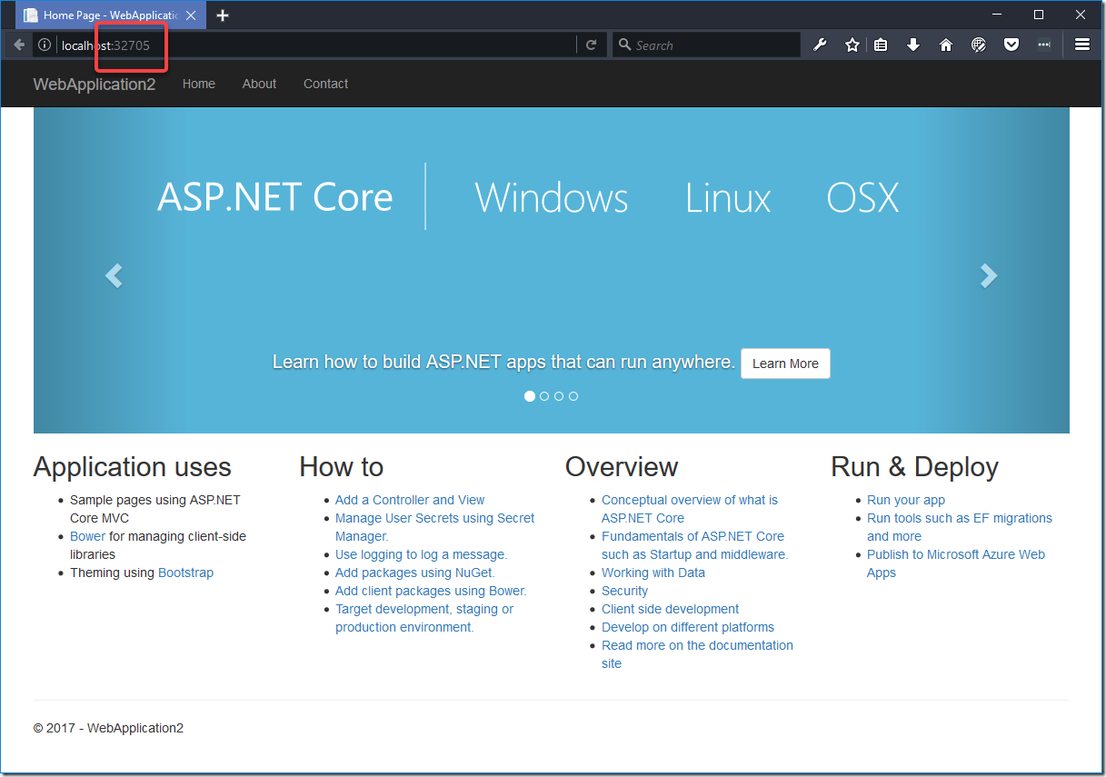Click the carousel caption about running ASP.NET anywhere
This screenshot has width=1106, height=777.
503,362
